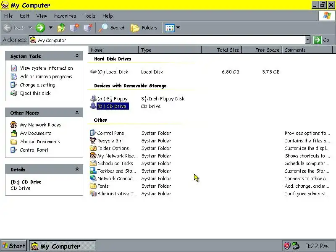This screenshot has height=252, width=336.
Task: Click inside the Address field showing My Computer
Action: [x=167, y=40]
